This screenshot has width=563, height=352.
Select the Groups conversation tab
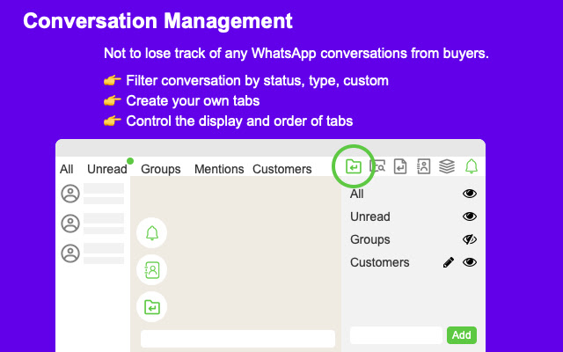click(x=160, y=169)
